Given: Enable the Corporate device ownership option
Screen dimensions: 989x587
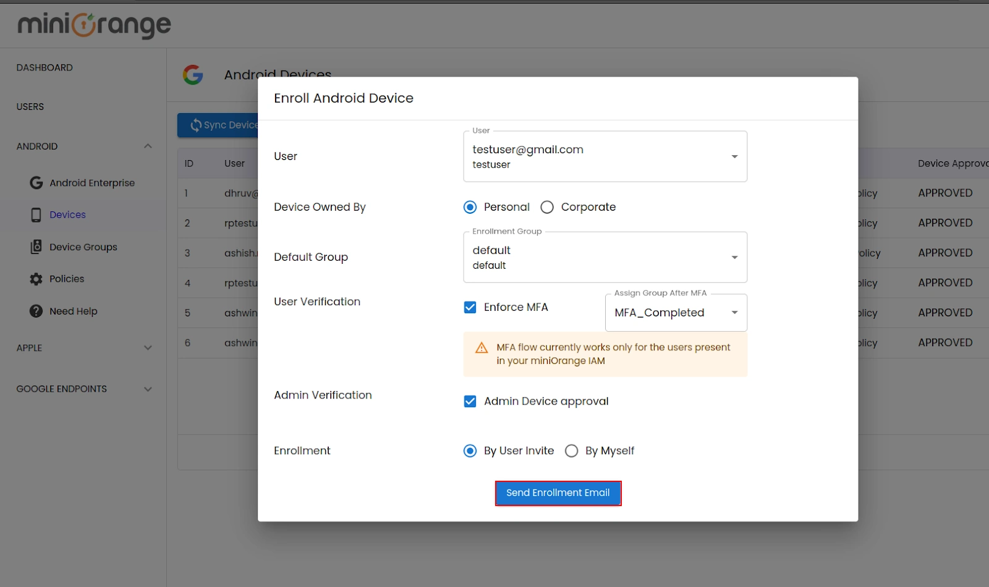Looking at the screenshot, I should coord(546,207).
